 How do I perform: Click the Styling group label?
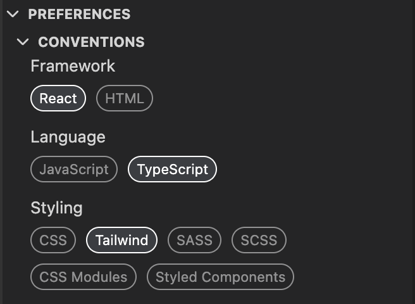click(x=56, y=208)
